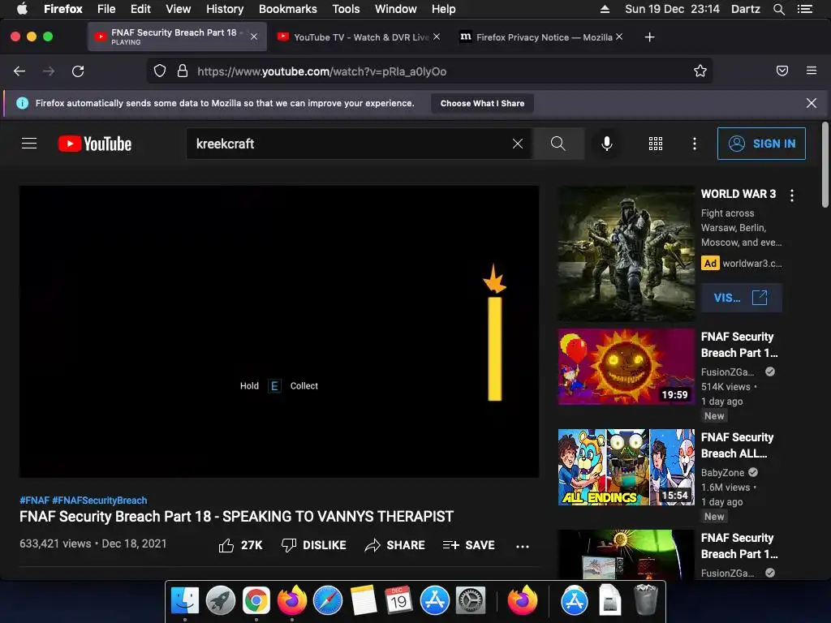Share the FNAF video
Viewport: 831px width, 623px height.
(x=395, y=545)
